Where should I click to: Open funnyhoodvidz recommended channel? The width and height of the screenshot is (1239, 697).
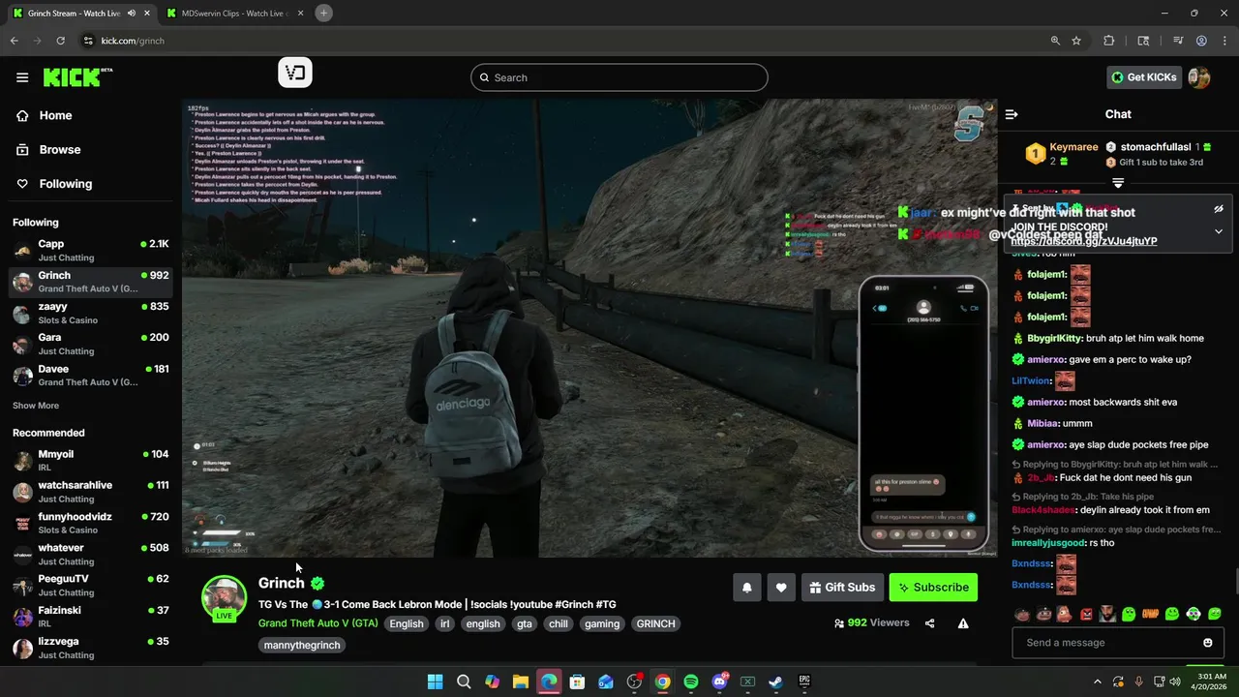(91, 523)
